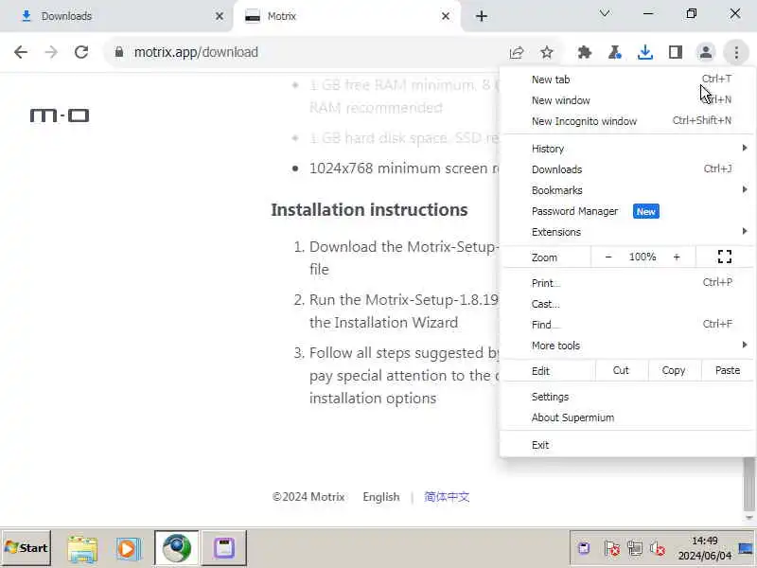Image resolution: width=757 pixels, height=568 pixels.
Task: Choose New tab from the menu
Action: click(x=627, y=80)
